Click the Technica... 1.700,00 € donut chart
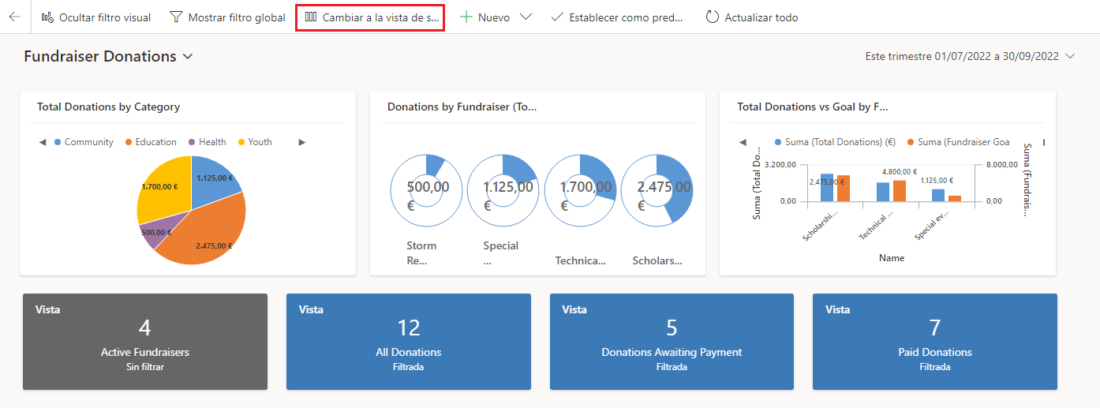The width and height of the screenshot is (1100, 408). tap(579, 190)
